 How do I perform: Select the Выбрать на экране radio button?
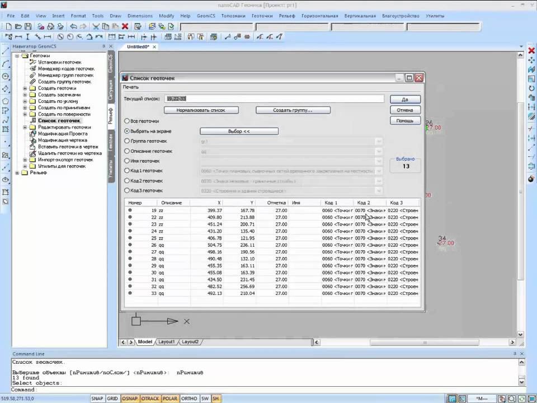127,131
